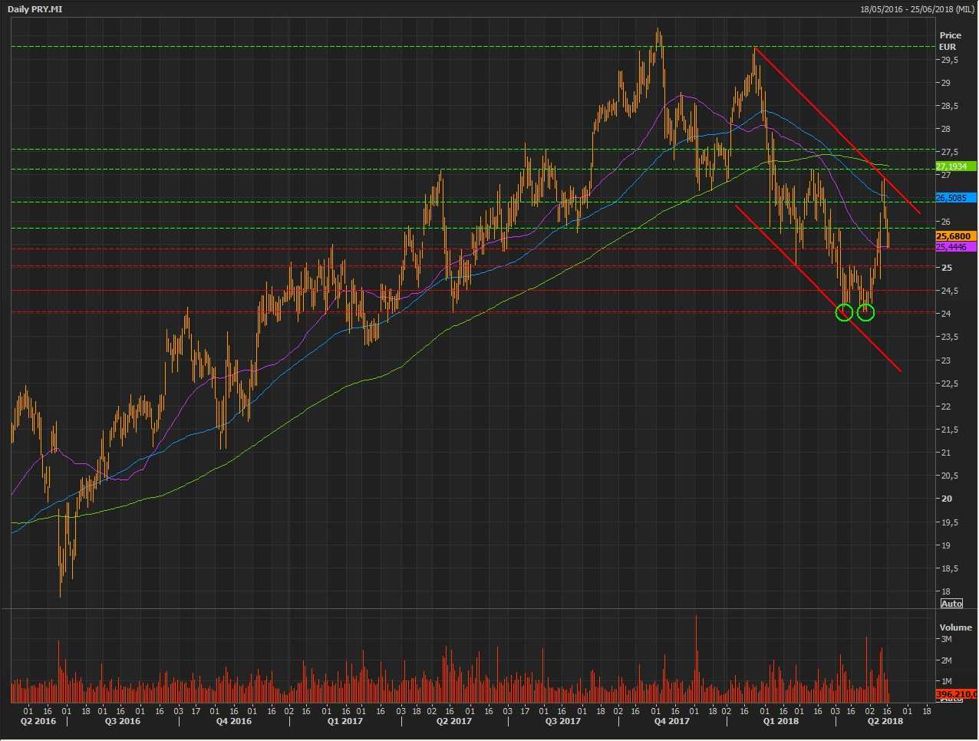The image size is (979, 741).
Task: Click the date range 18/05/2016 - 25/06/2018 label
Action: (917, 8)
